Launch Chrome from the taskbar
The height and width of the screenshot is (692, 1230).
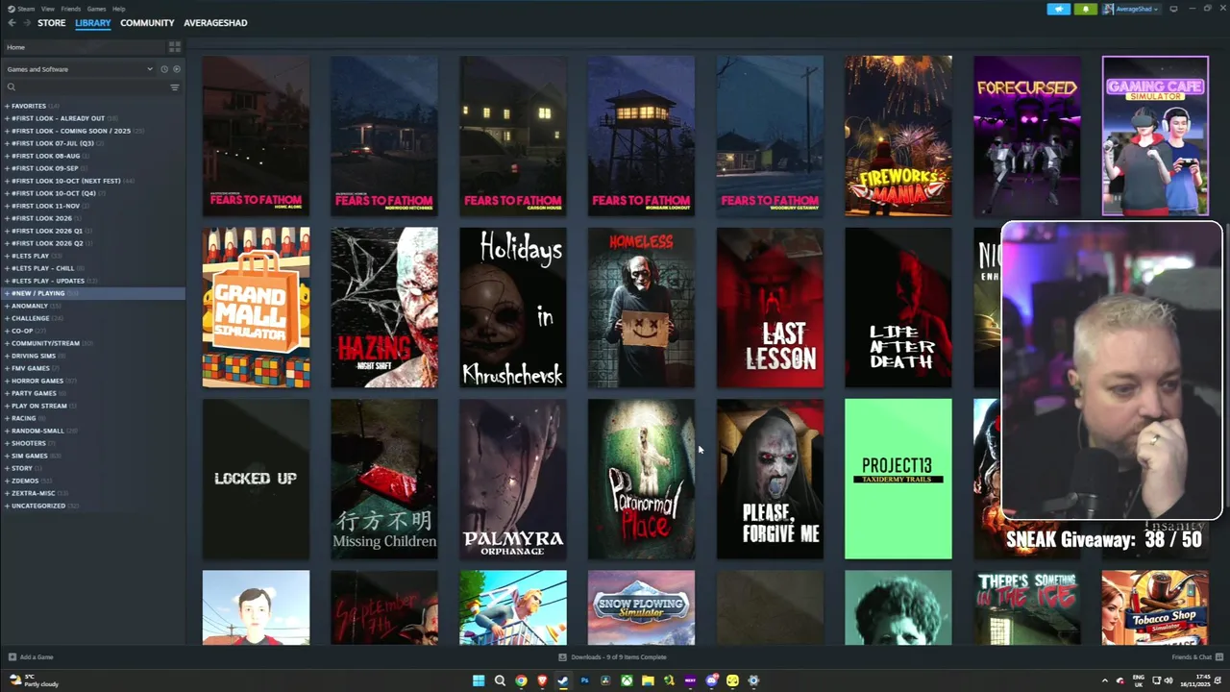pos(521,680)
